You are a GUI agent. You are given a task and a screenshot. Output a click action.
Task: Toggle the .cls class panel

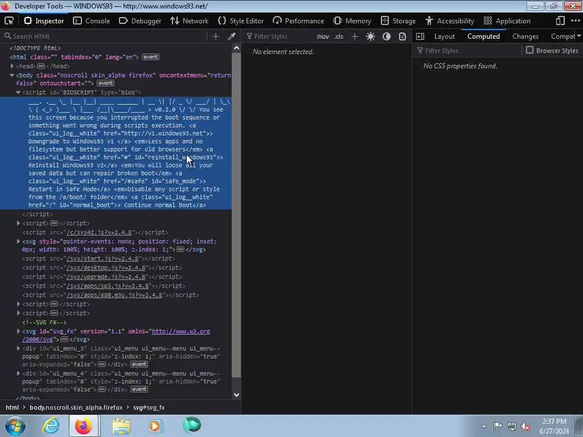pyautogui.click(x=339, y=36)
